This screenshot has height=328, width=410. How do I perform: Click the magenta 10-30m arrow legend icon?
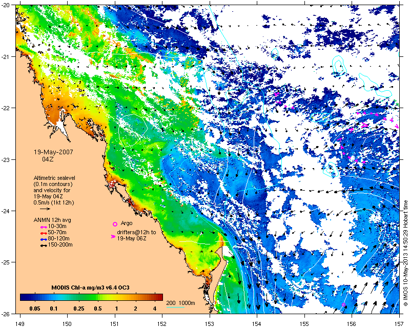44,227
